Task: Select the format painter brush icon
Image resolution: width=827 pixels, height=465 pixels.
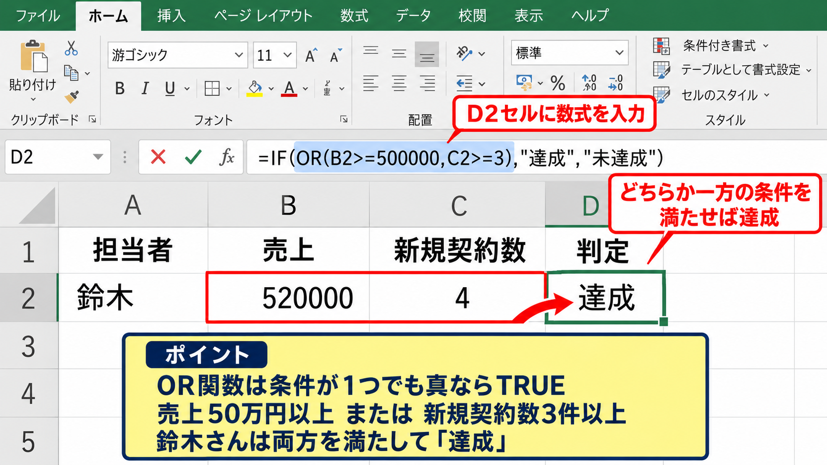Action: point(72,96)
